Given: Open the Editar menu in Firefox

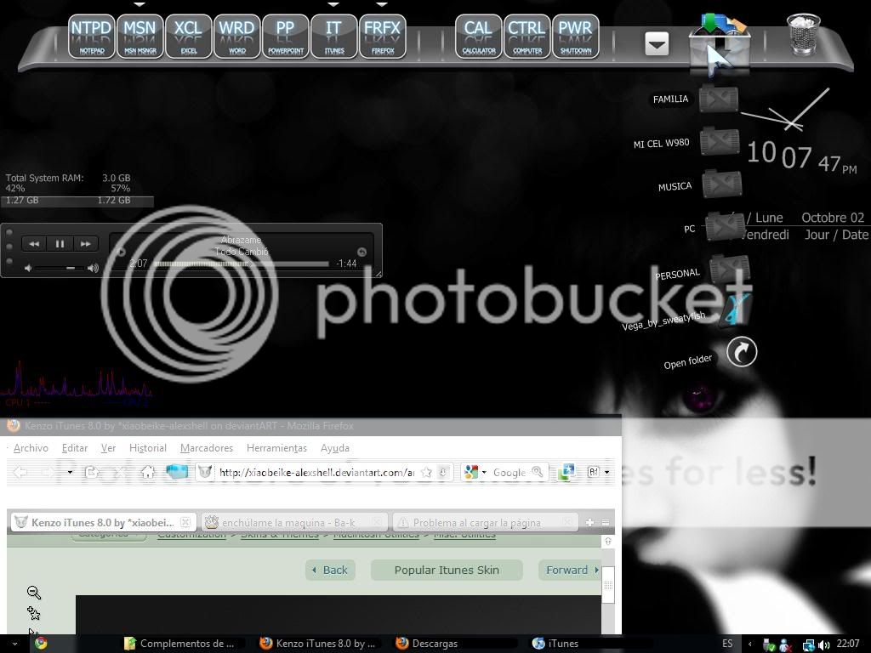Looking at the screenshot, I should [75, 448].
